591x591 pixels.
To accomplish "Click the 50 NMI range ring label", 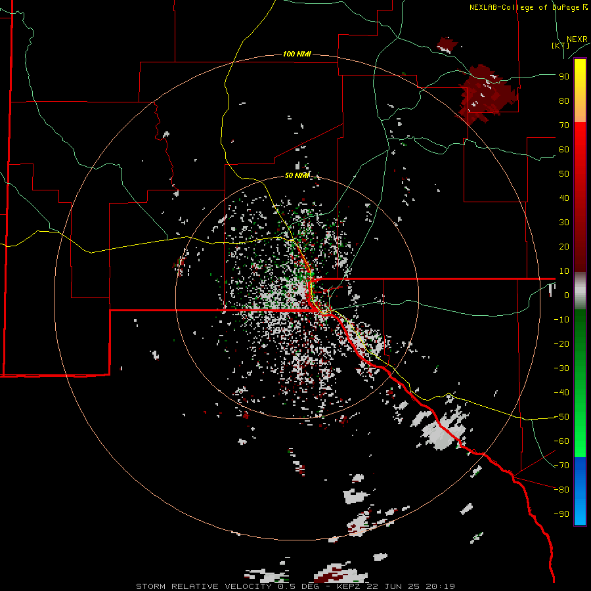I will click(297, 175).
